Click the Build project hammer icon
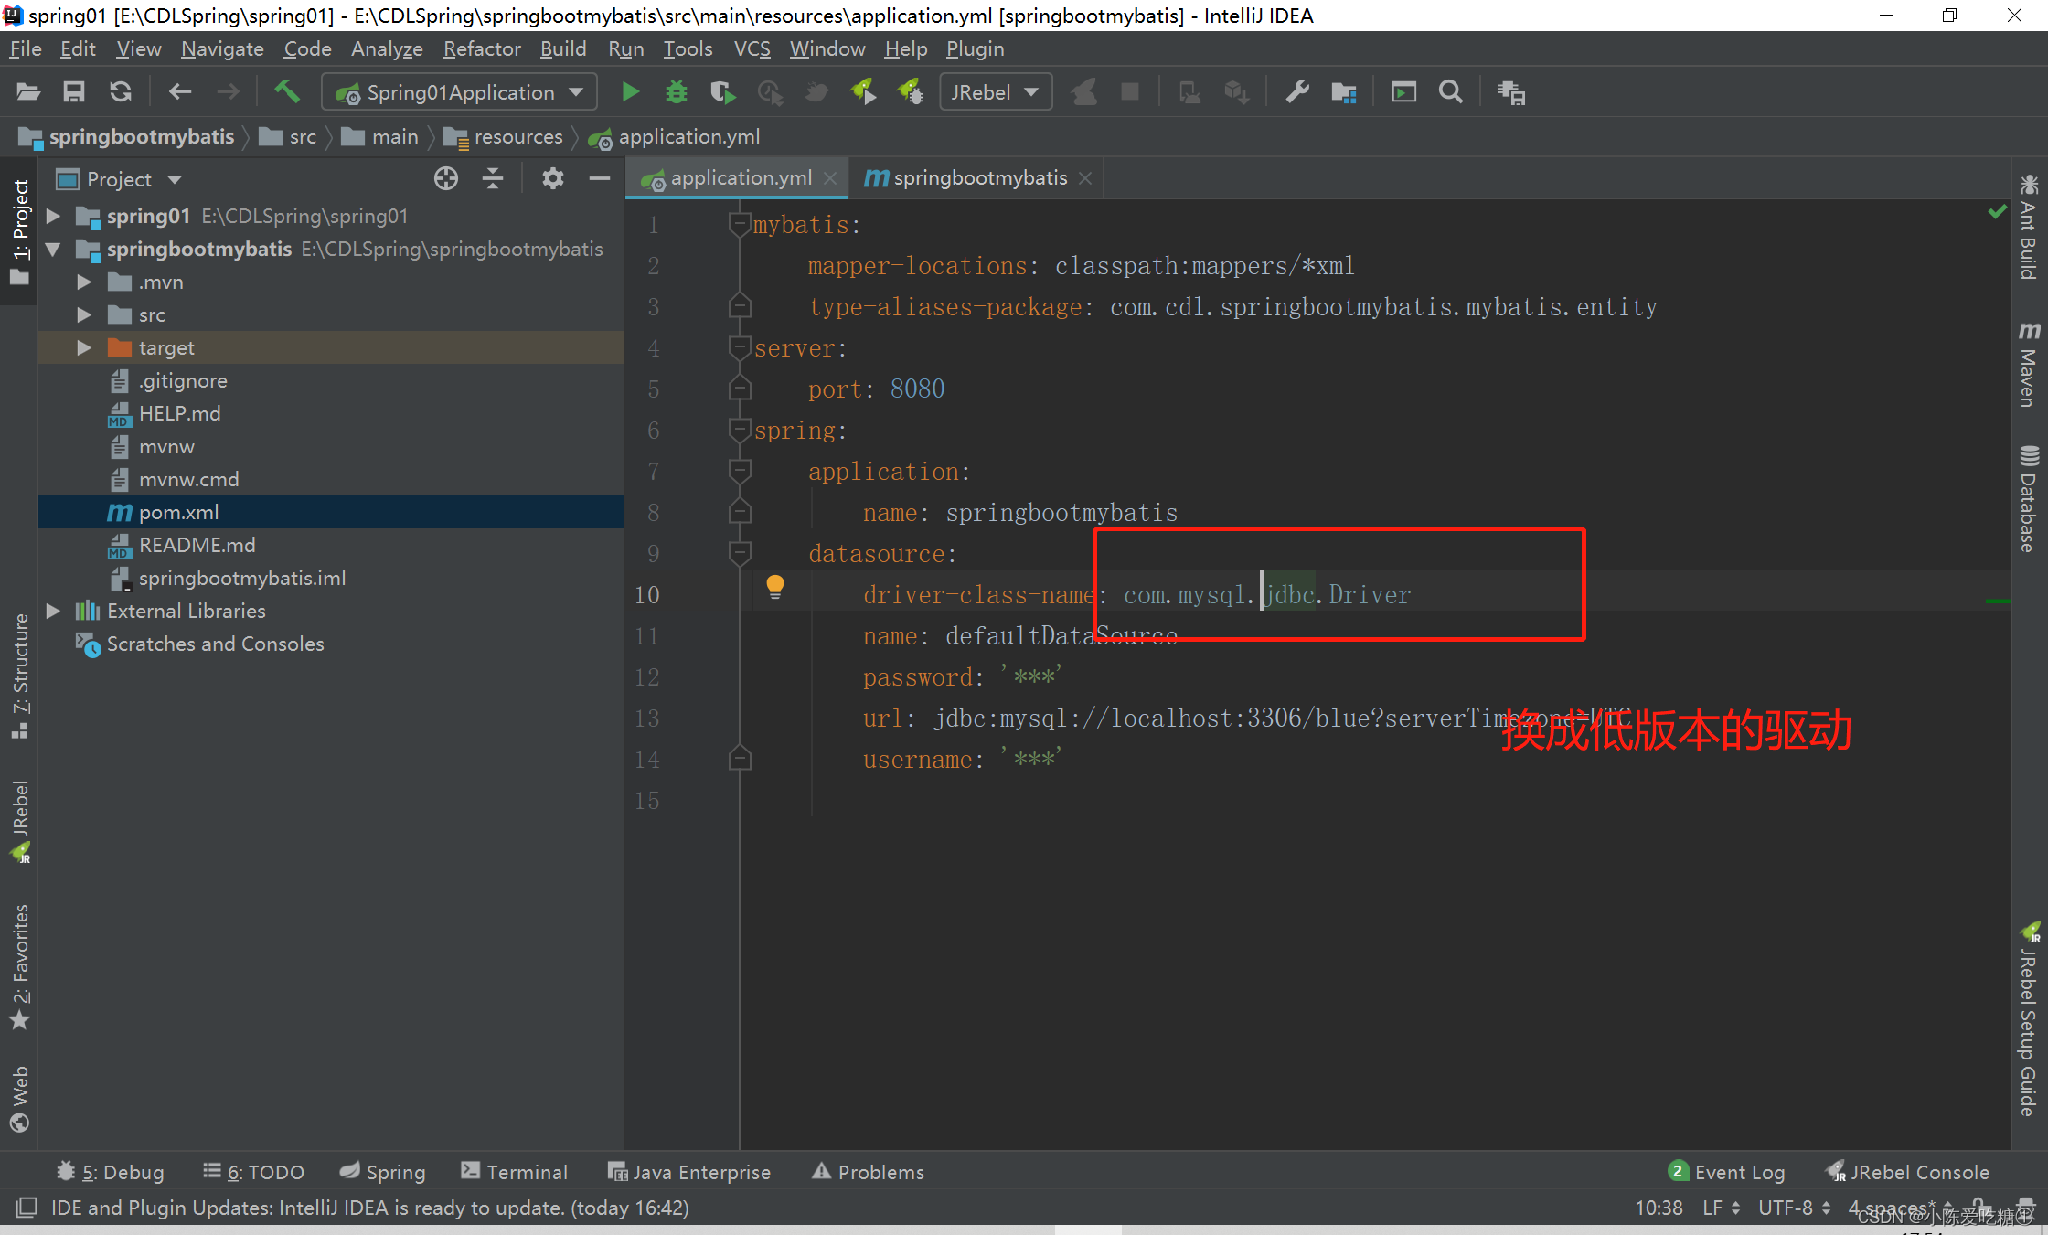The width and height of the screenshot is (2048, 1235). [x=287, y=91]
